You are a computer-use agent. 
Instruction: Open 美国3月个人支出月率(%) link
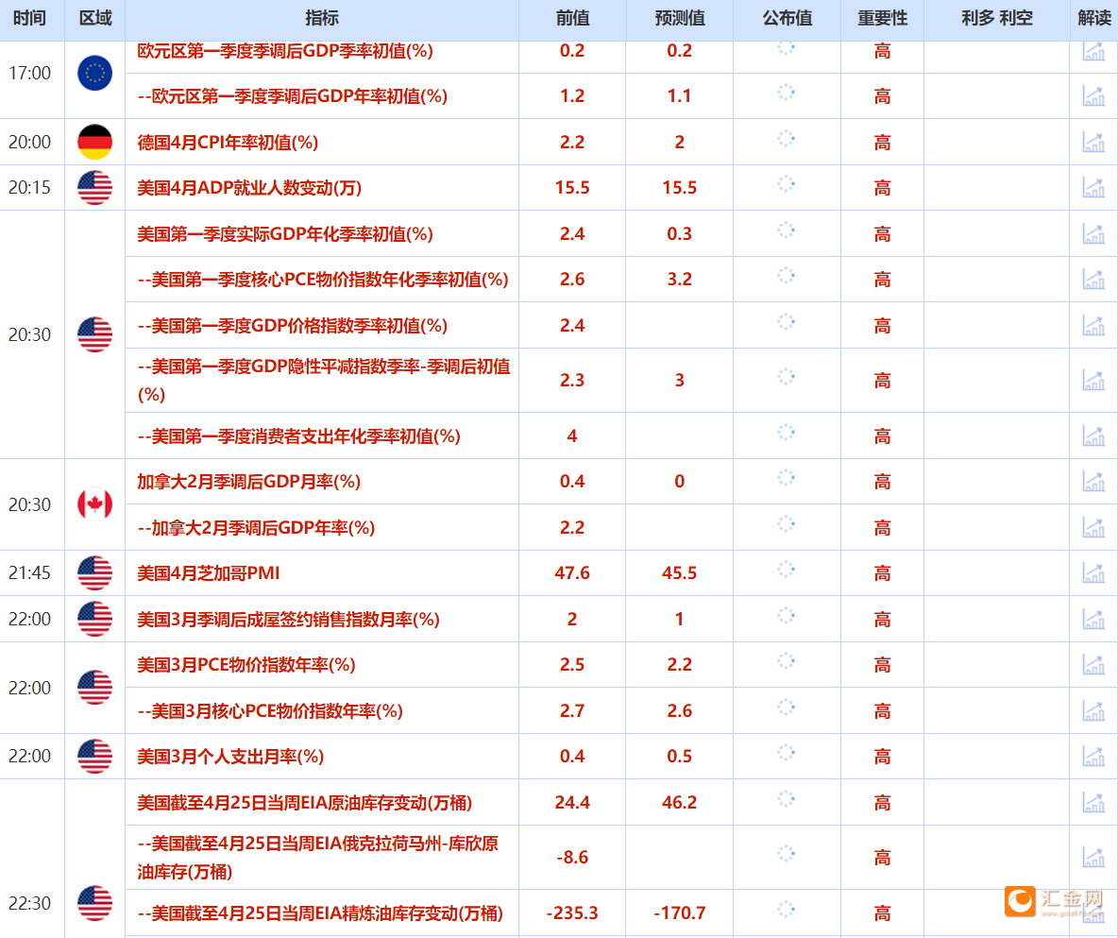point(230,756)
